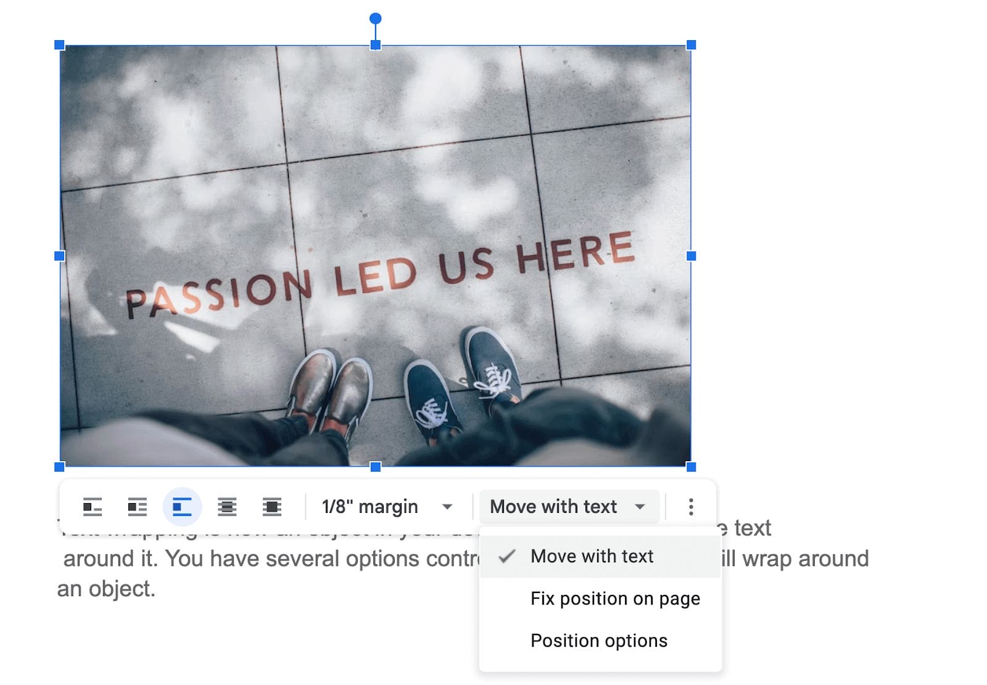The image size is (987, 685).
Task: Select the In line text wrapping icon
Action: click(93, 507)
